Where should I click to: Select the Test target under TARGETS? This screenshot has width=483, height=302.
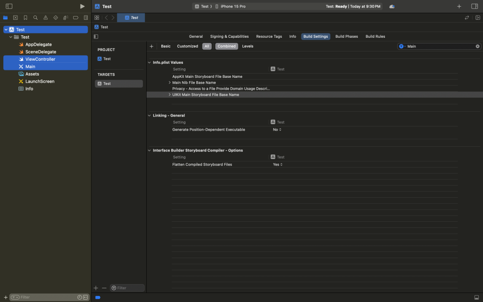119,84
